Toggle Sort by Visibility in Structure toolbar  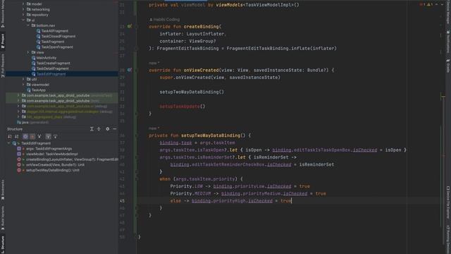[x=10, y=136]
